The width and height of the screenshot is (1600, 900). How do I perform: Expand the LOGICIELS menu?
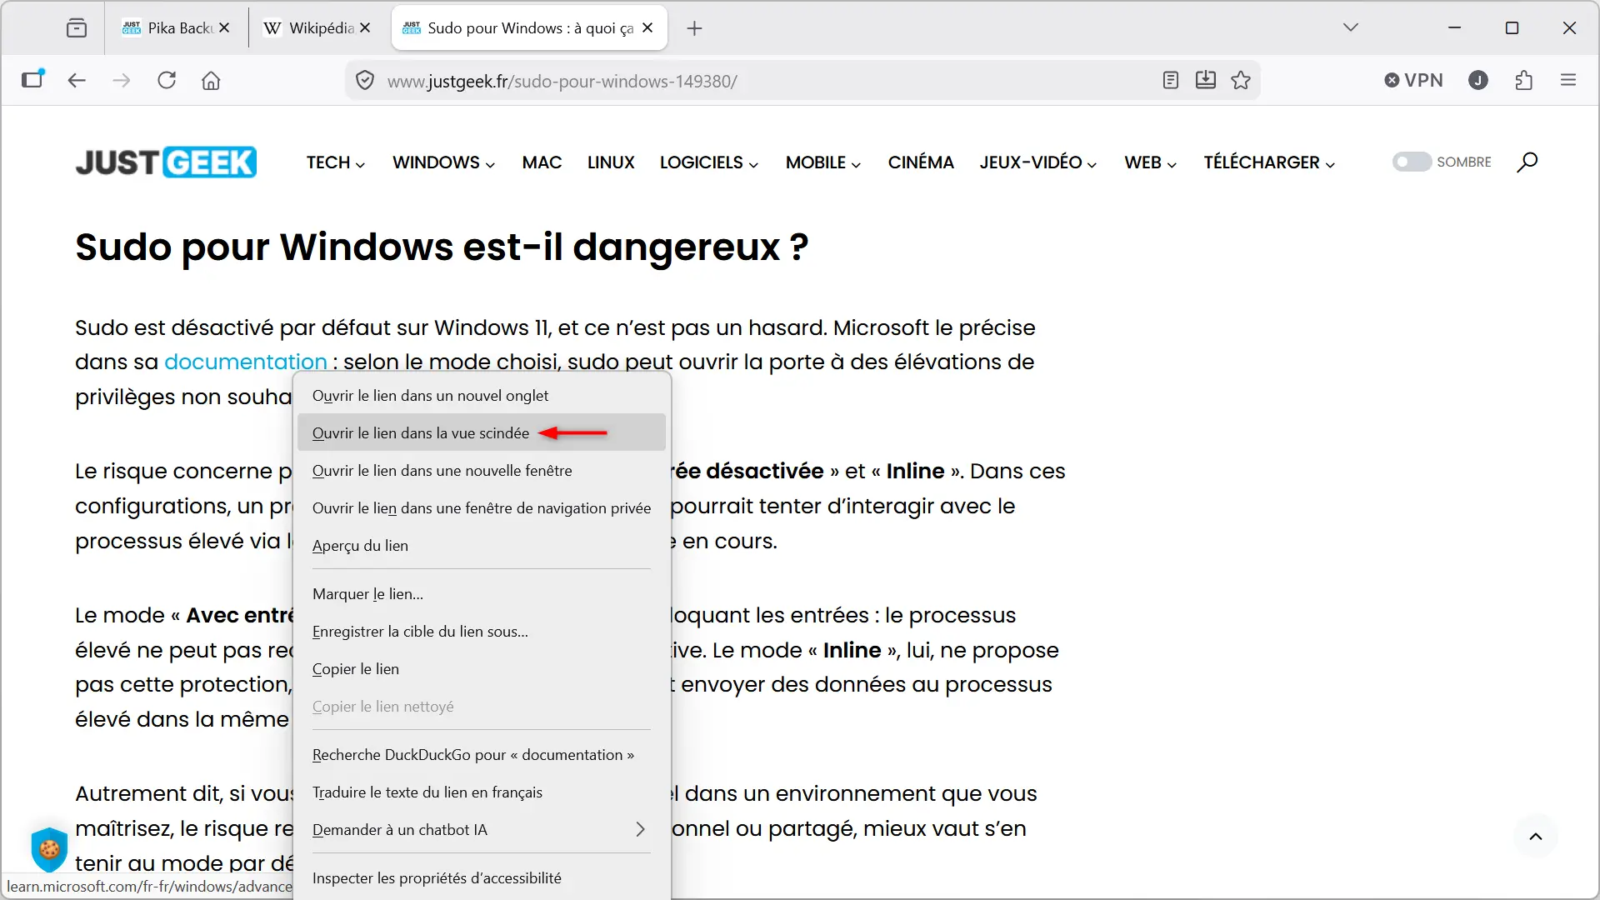coord(710,162)
